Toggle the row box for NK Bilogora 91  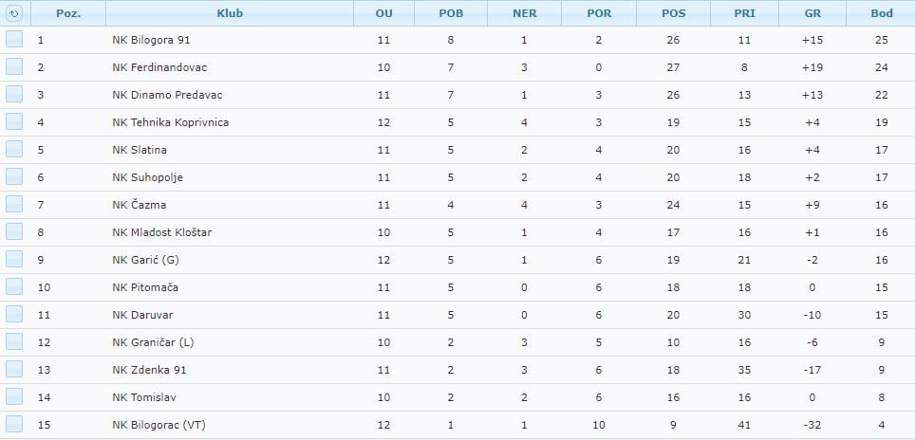pos(14,40)
